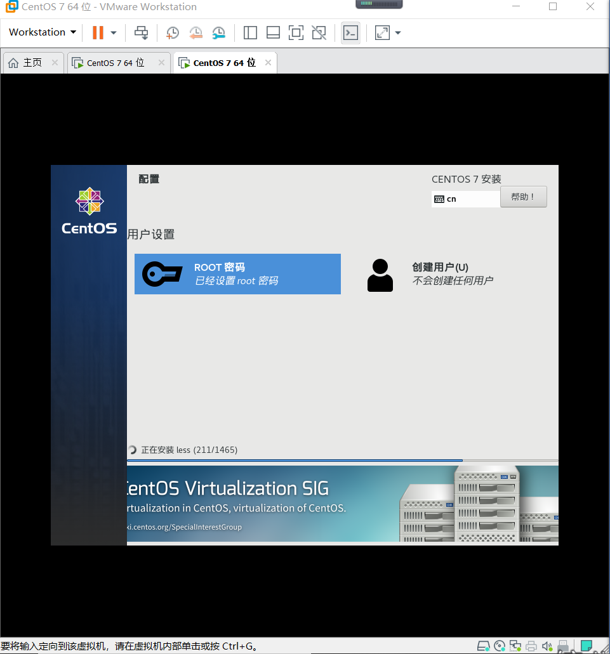This screenshot has width=610, height=654.
Task: Open the Workstation menu
Action: coord(43,32)
